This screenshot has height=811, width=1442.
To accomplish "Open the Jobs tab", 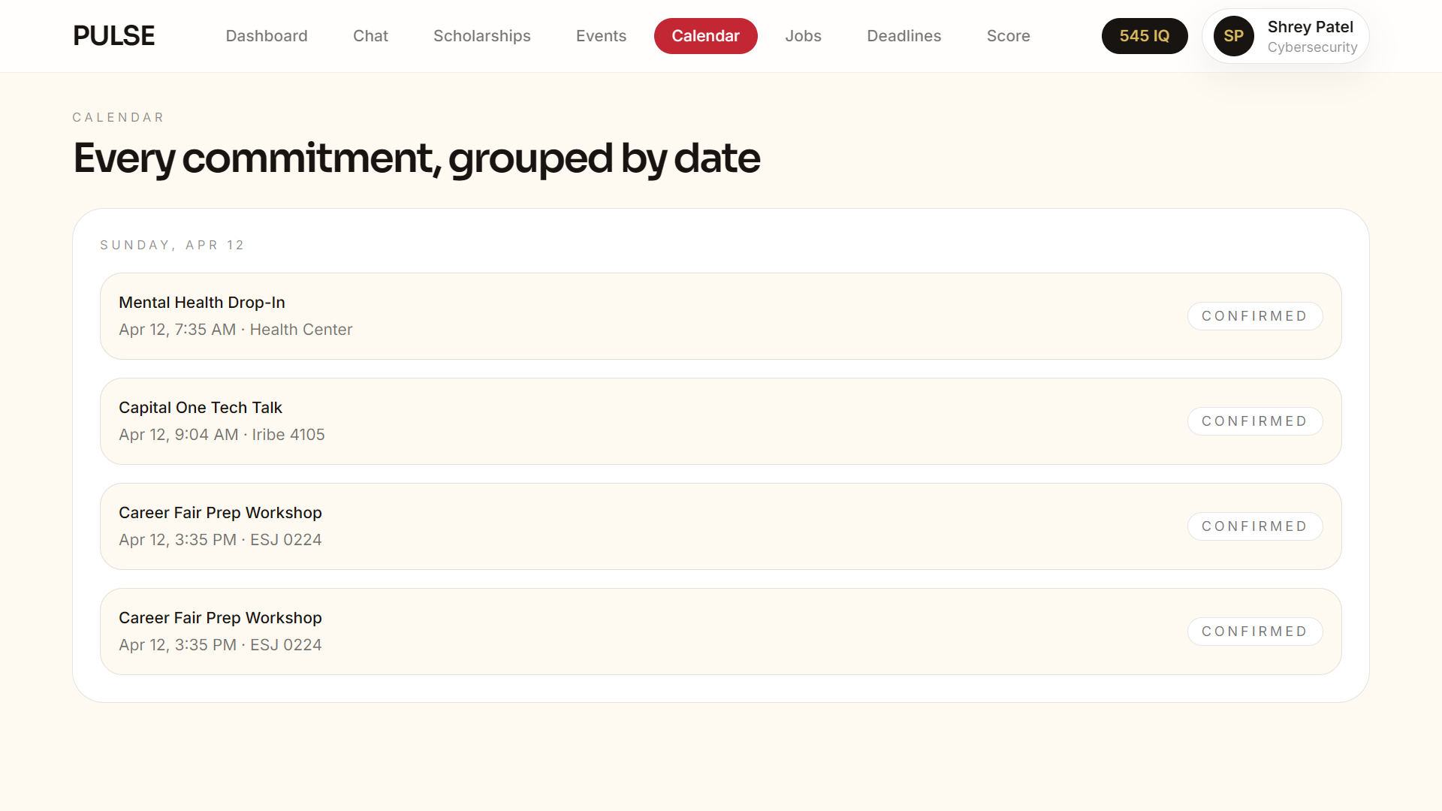I will tap(803, 36).
